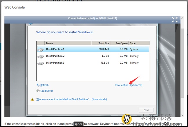Screen dimensions: 188x127
Task: Select the row Disk 0 Partition 1
Action: (x=93, y=49)
